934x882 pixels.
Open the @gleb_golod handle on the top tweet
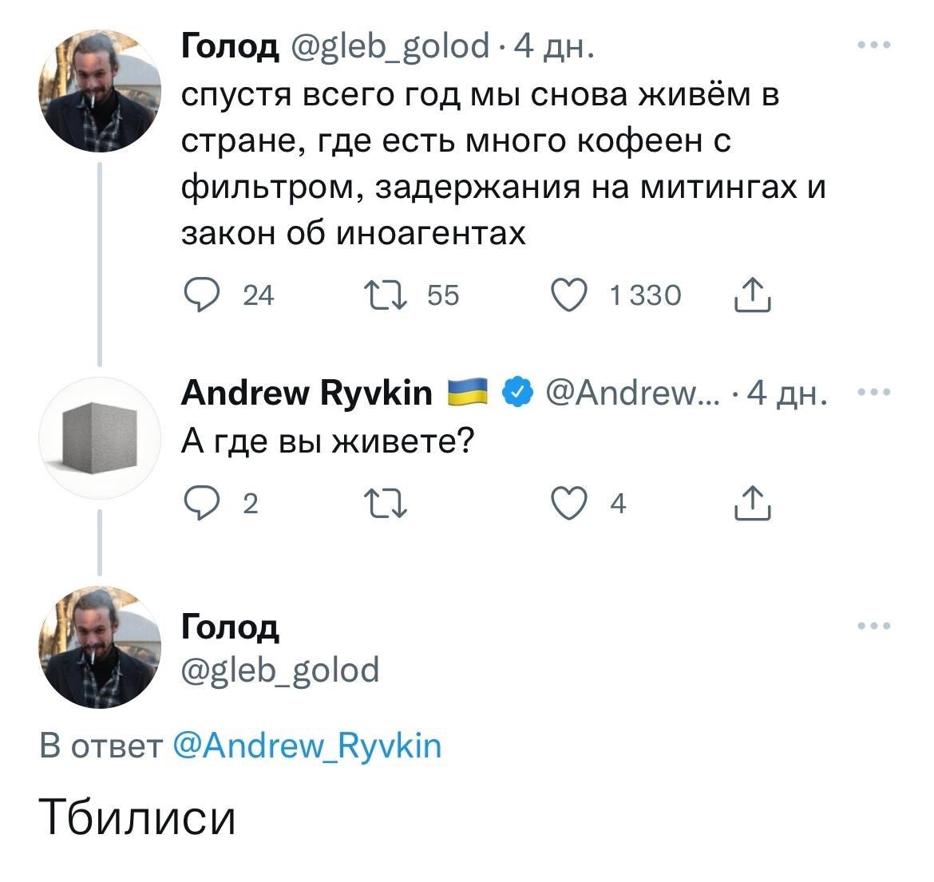pos(390,48)
